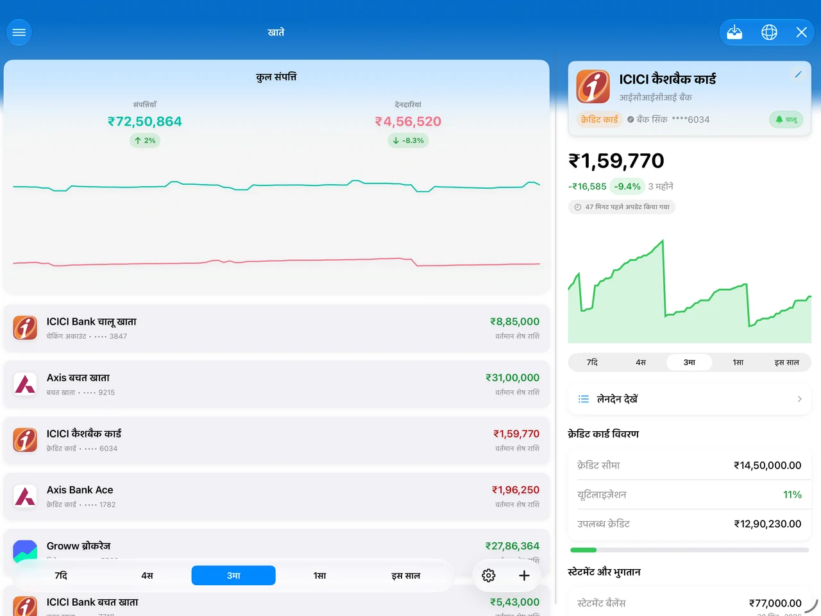Click total assets ₹72,50,864 value

coord(145,121)
